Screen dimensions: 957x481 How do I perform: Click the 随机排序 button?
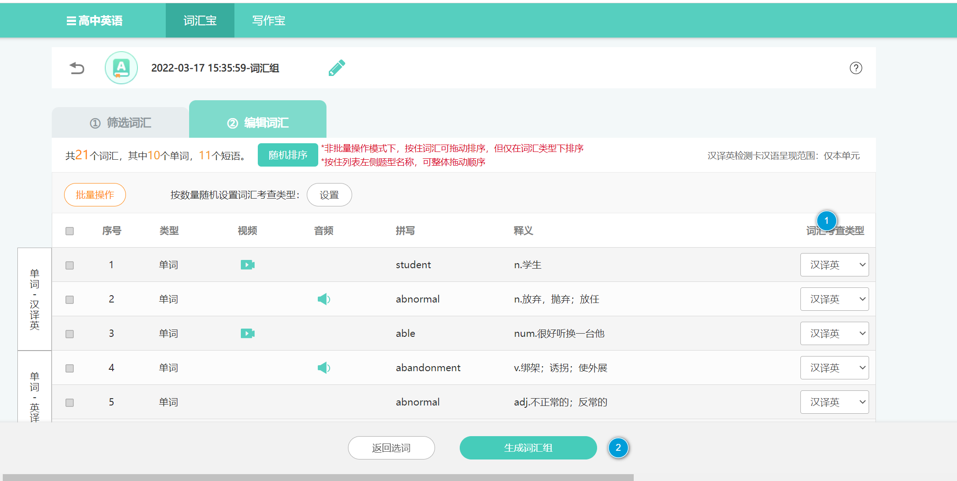[288, 155]
